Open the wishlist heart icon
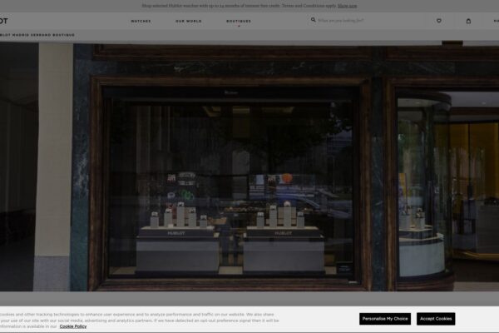Viewport: 499px width, 333px height. pyautogui.click(x=439, y=21)
